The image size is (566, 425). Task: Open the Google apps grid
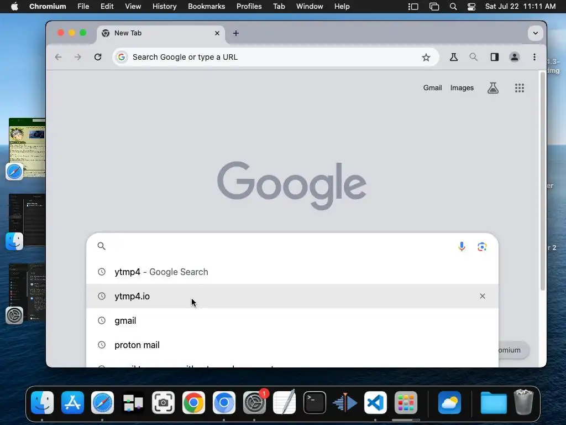(x=520, y=88)
